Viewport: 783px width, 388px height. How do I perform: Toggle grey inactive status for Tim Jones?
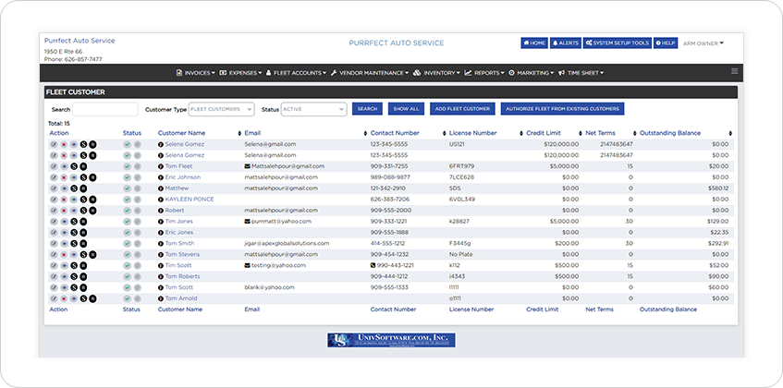click(x=138, y=221)
